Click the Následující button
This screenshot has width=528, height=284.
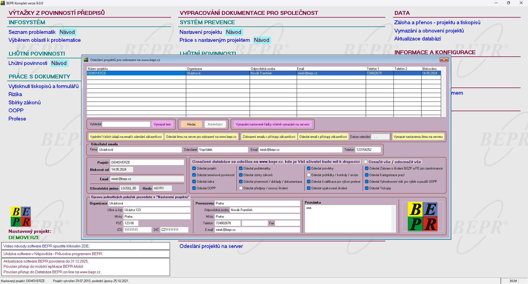pyautogui.click(x=215, y=124)
